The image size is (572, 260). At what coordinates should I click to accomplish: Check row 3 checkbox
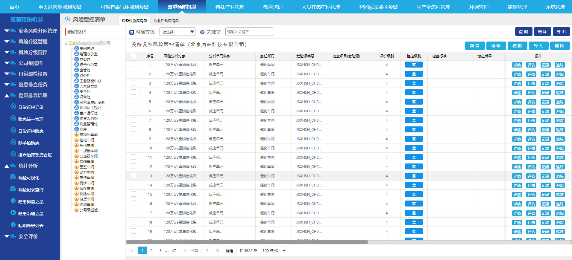133,83
